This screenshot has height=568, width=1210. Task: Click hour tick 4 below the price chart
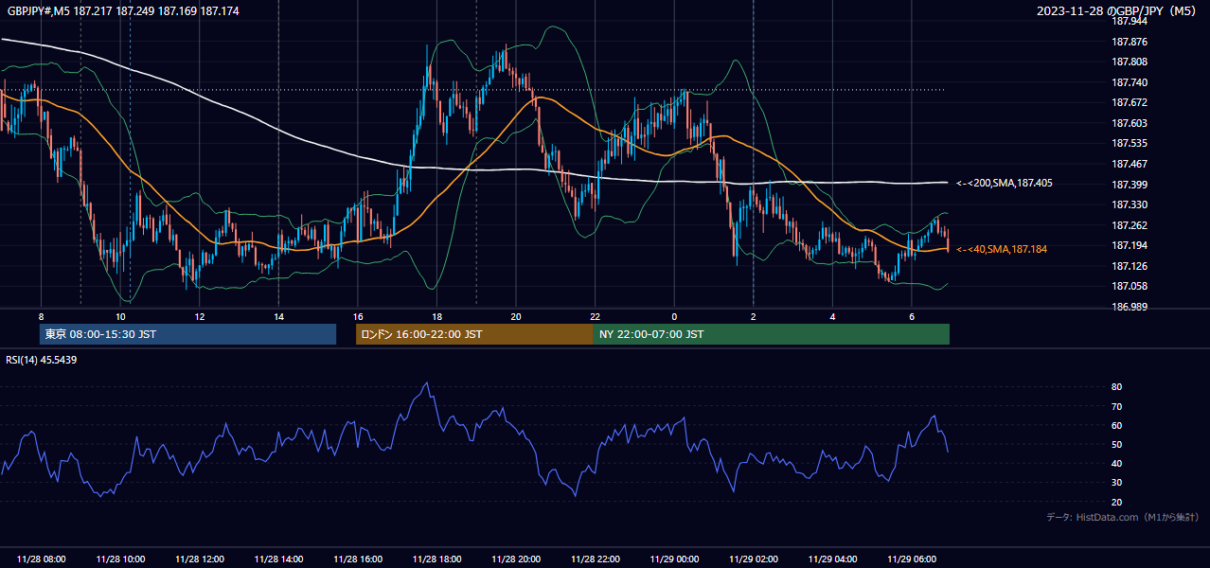tap(832, 316)
